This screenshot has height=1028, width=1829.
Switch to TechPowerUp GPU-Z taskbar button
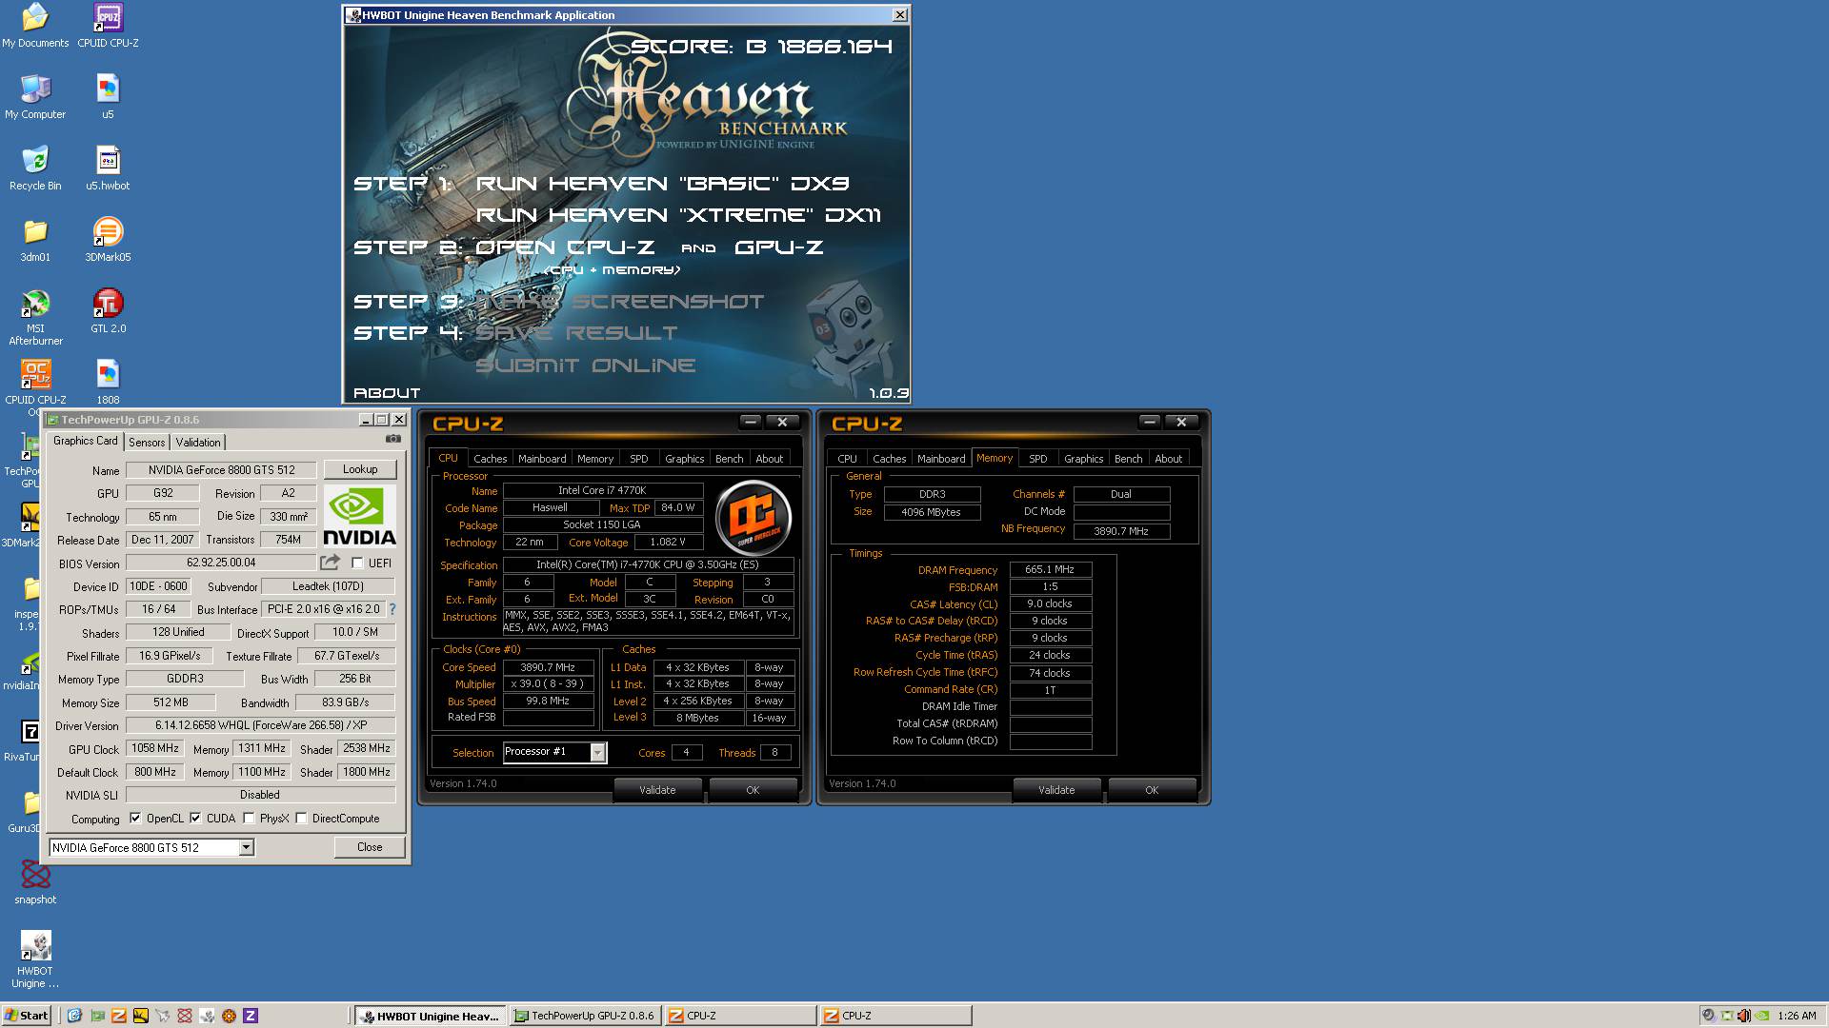[585, 1016]
